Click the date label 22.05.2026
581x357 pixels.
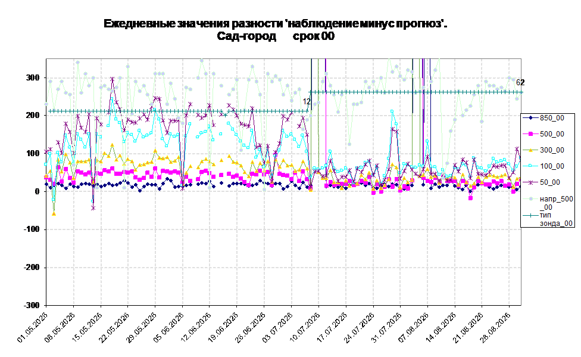114,327
